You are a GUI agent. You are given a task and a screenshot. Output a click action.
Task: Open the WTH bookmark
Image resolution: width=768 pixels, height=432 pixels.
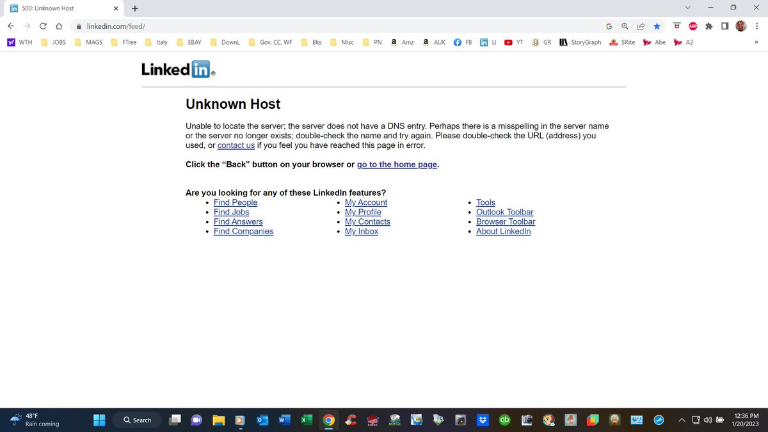[19, 42]
